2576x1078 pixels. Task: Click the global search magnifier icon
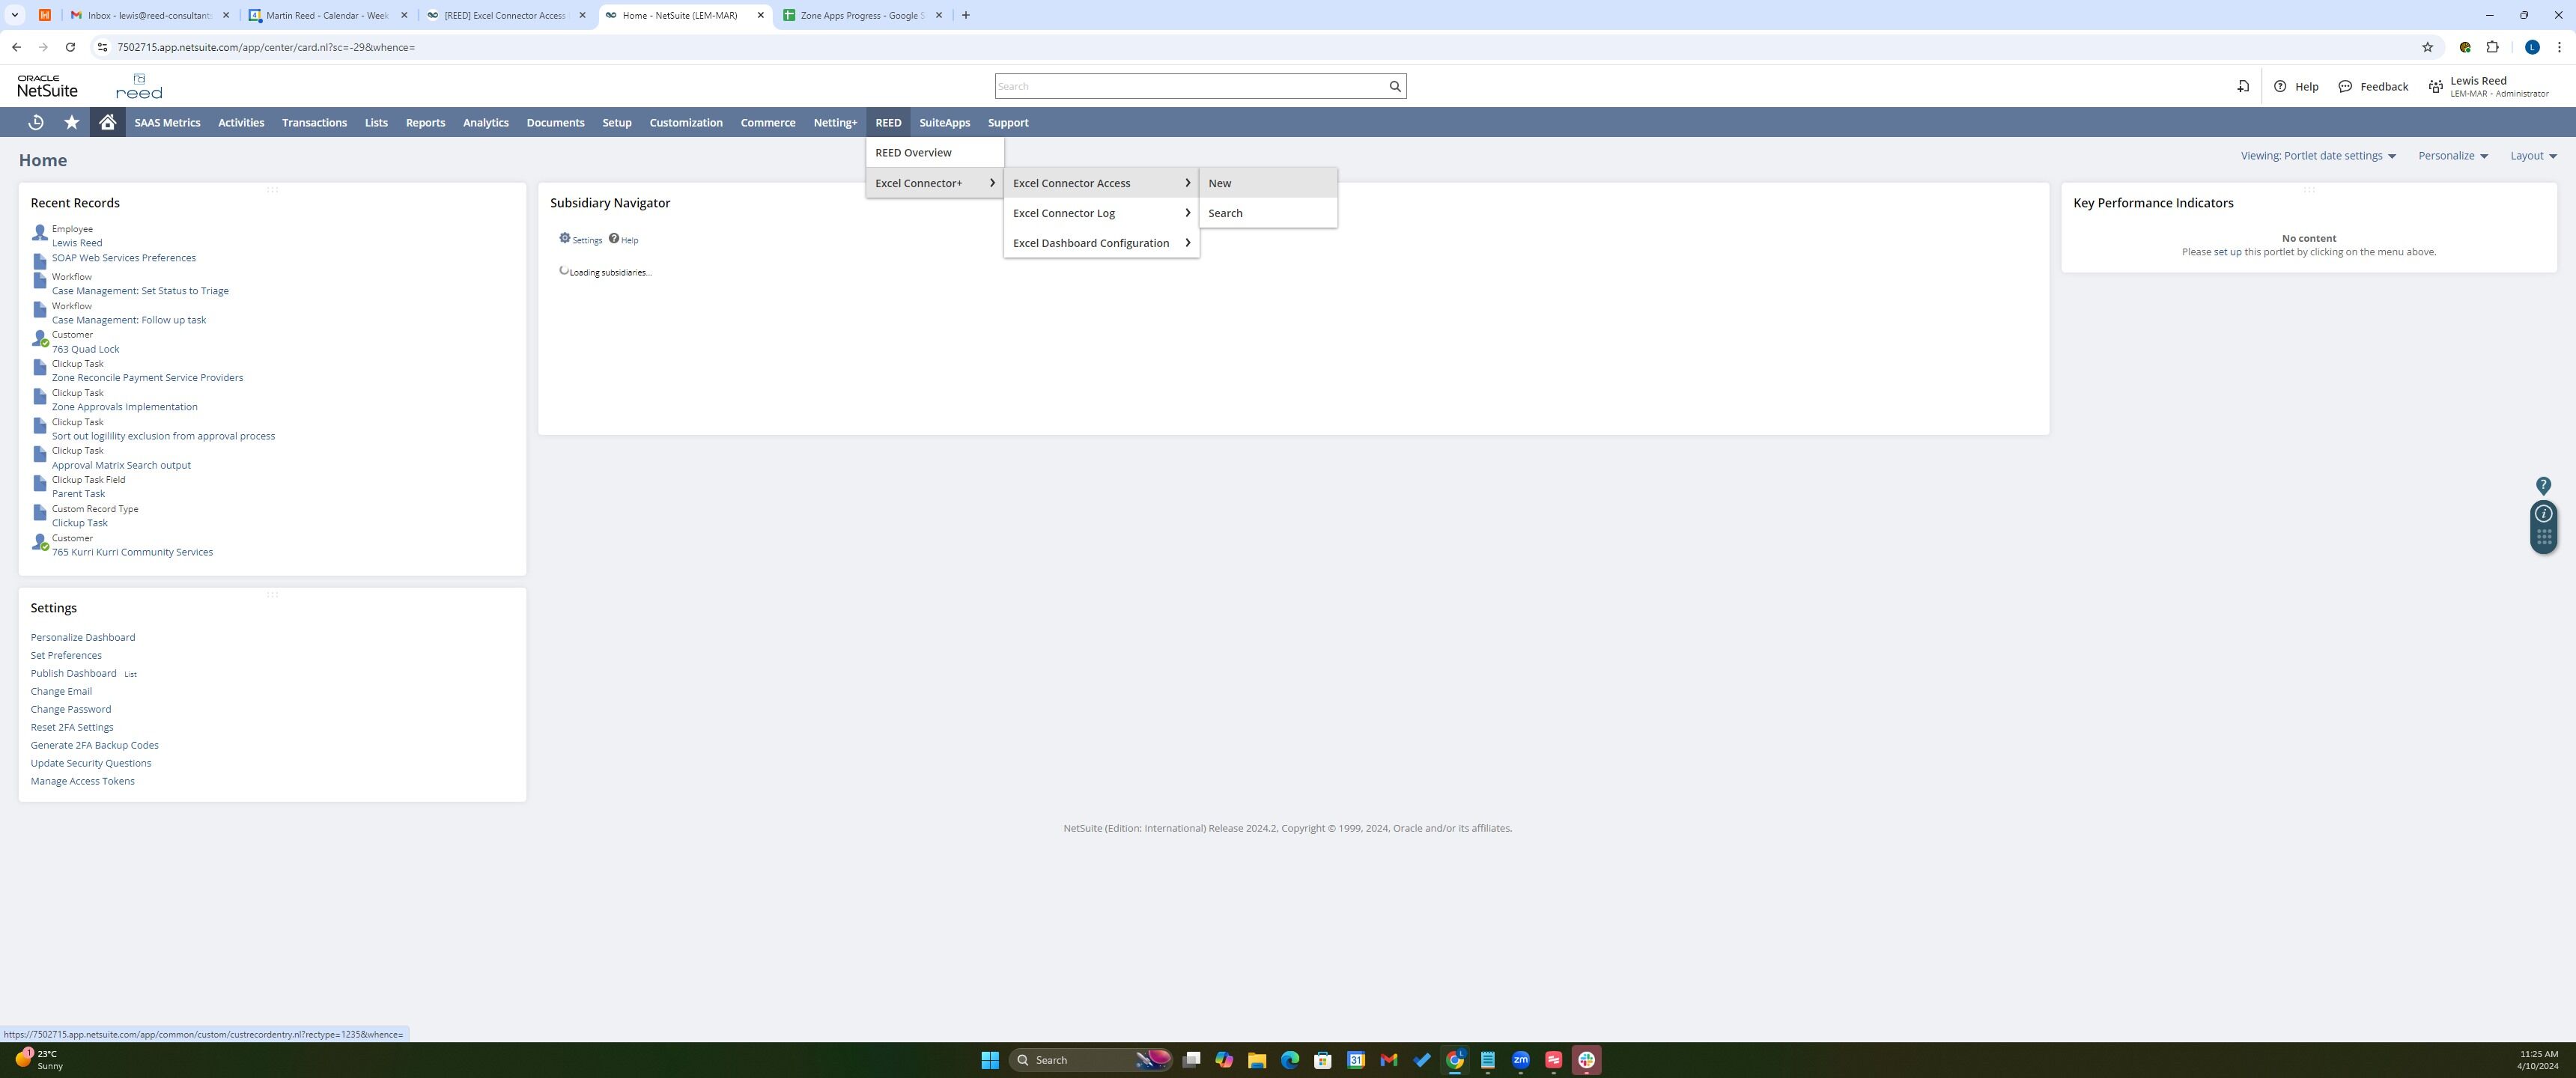coord(1394,86)
